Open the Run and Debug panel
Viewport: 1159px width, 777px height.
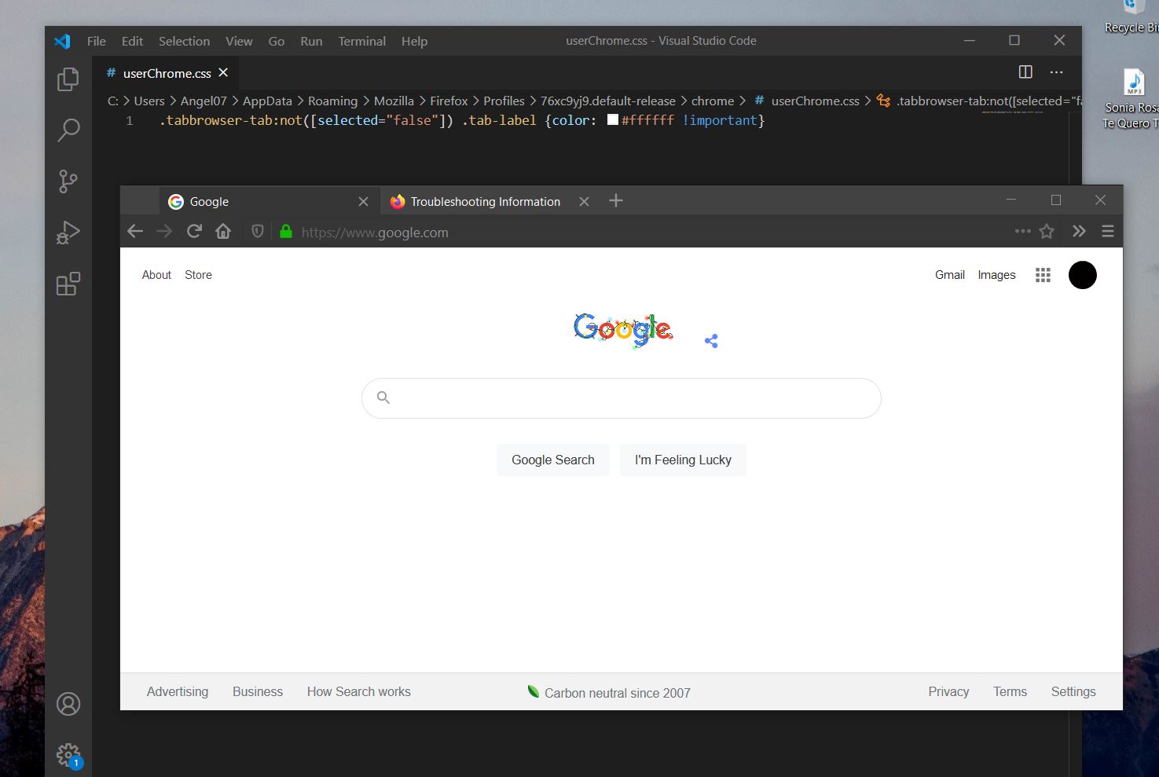tap(68, 232)
